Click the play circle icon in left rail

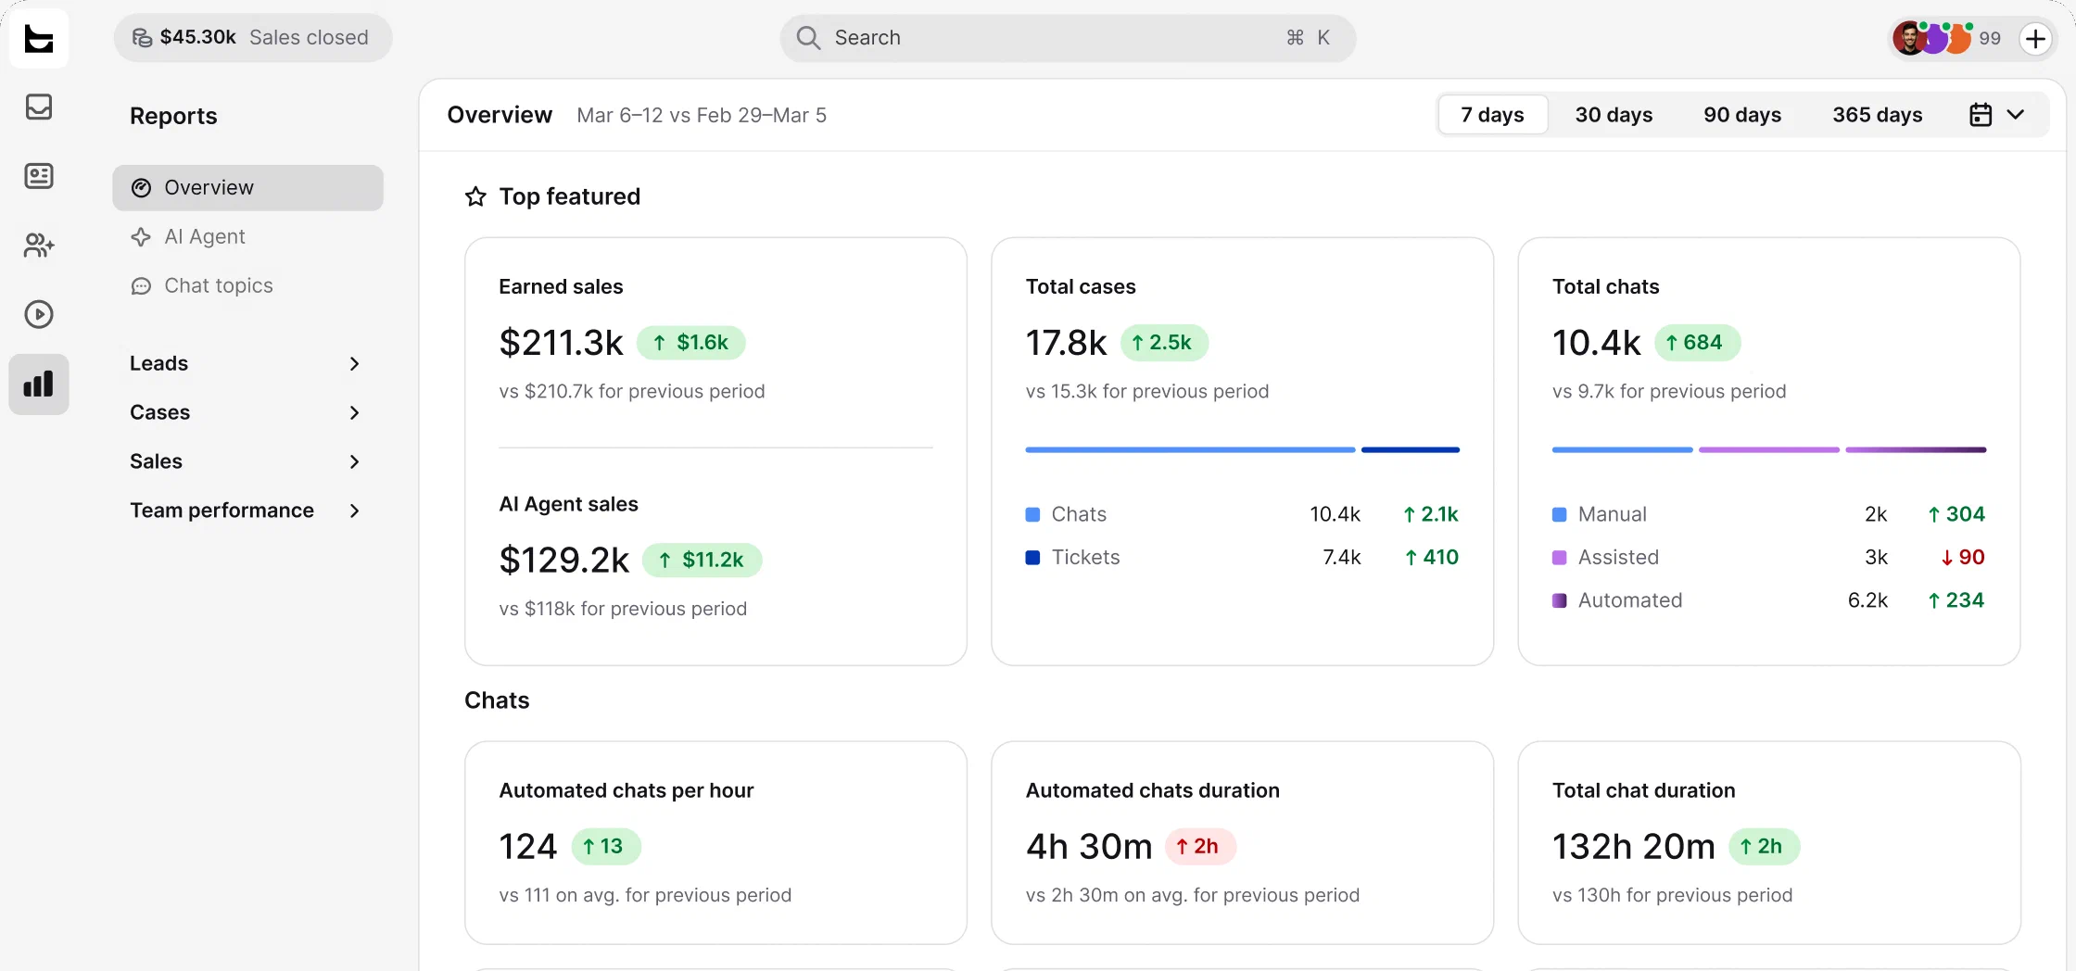39,314
